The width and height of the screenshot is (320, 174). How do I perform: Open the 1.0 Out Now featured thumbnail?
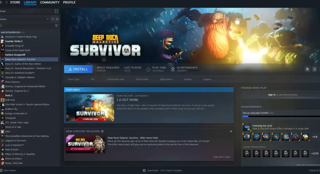point(90,107)
